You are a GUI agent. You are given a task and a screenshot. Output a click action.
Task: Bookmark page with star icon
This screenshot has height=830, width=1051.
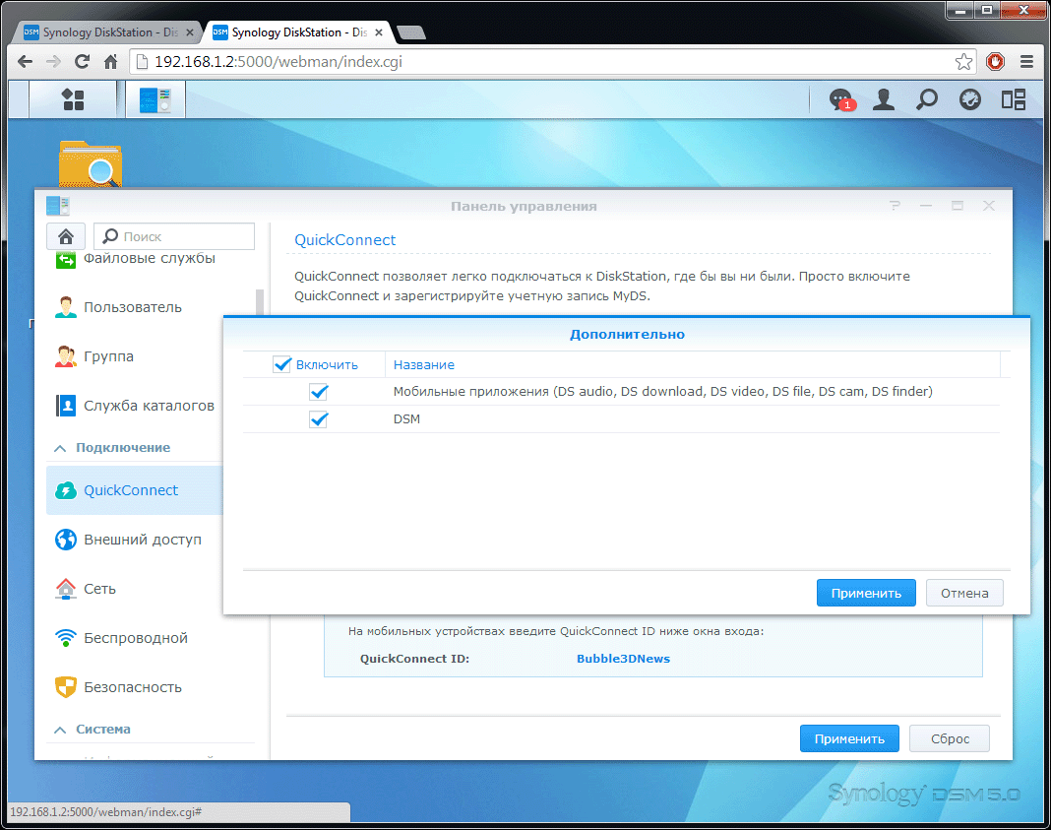click(963, 62)
